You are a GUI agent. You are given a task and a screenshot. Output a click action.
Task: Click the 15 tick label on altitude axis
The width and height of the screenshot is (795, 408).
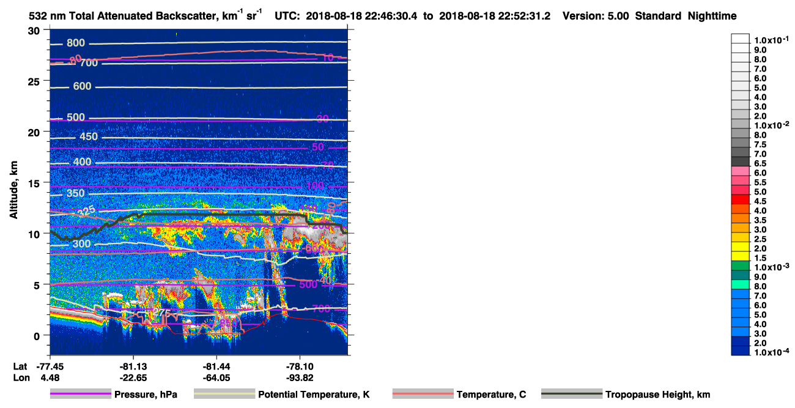pyautogui.click(x=35, y=183)
